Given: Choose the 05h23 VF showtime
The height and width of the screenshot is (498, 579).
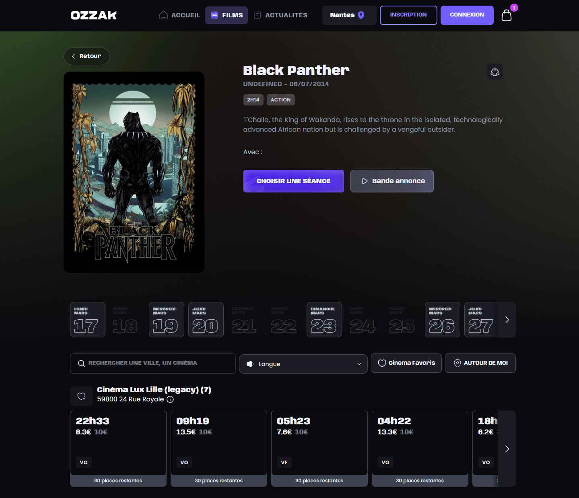Looking at the screenshot, I should click(x=319, y=448).
